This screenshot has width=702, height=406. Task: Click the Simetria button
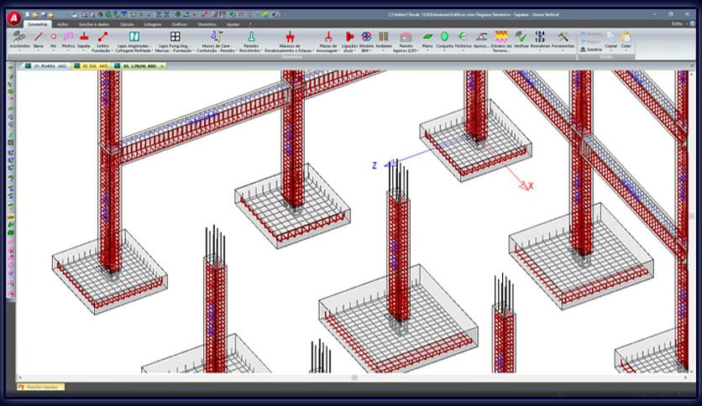(x=590, y=49)
